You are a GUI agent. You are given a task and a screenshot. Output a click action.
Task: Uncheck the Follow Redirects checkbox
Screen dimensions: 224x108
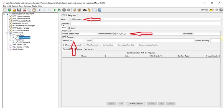(85, 45)
